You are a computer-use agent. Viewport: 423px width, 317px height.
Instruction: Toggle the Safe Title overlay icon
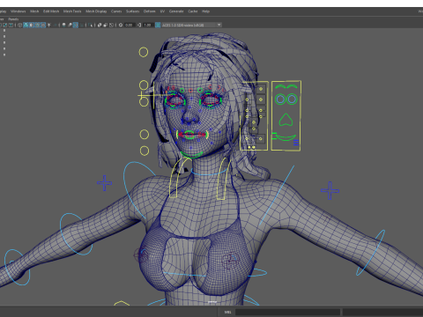[x=11, y=25]
